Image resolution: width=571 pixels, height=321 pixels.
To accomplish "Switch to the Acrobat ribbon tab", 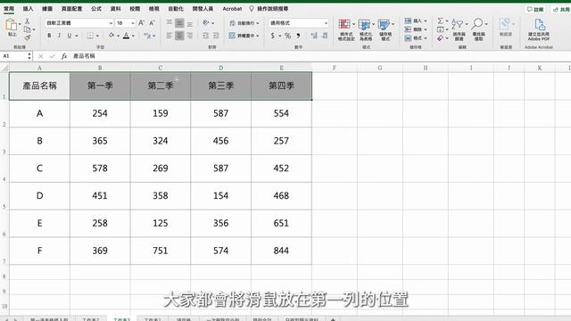I will coord(232,9).
